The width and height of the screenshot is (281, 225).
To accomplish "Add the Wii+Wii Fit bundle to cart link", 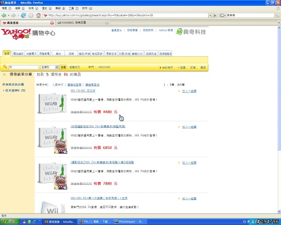I will coord(189,199).
